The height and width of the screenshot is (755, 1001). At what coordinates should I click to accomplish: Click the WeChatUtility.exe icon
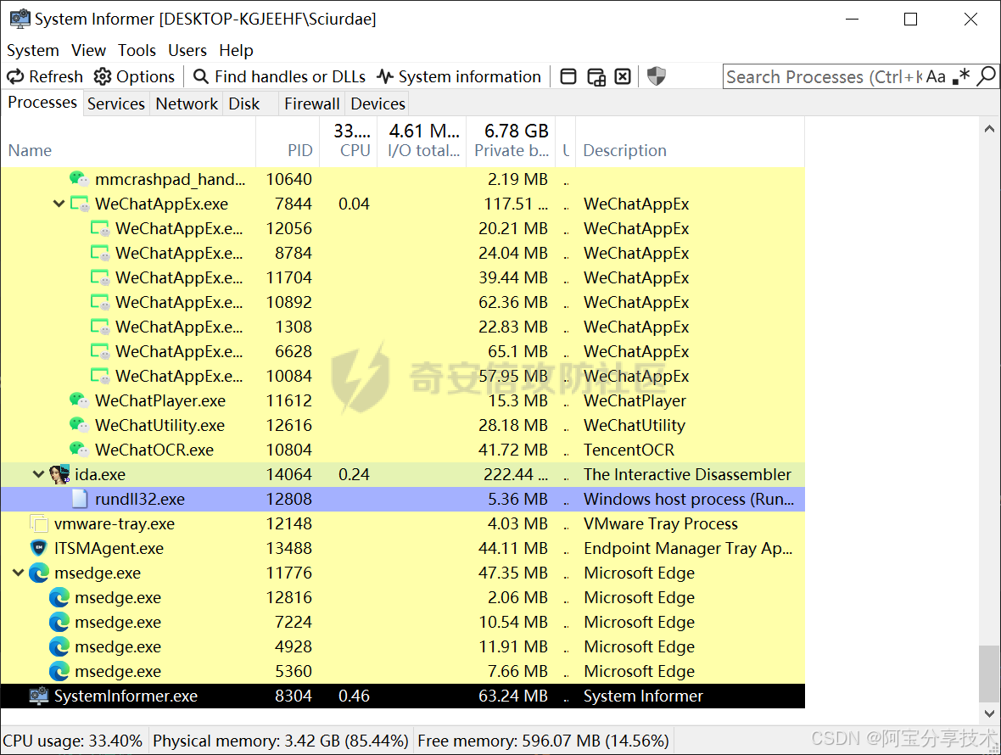pyautogui.click(x=79, y=425)
